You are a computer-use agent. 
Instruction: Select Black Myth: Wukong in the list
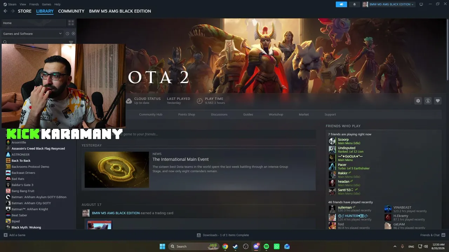point(26,227)
